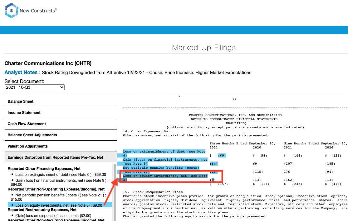Select (Gain) loss on disposal of assets item
Screen dimensions: 348x221
point(53,215)
